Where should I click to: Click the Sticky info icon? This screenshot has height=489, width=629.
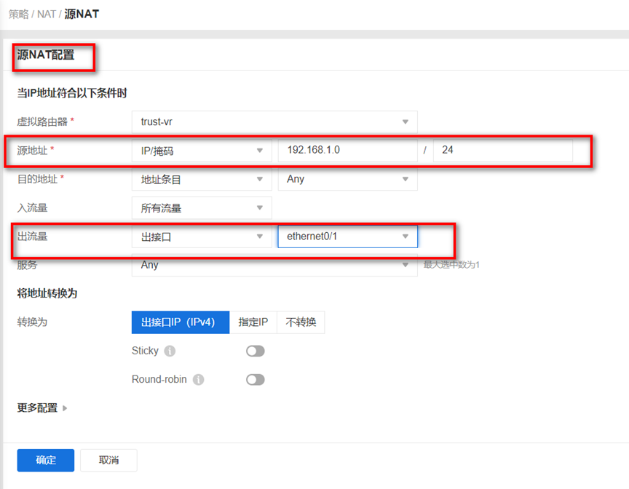point(170,351)
